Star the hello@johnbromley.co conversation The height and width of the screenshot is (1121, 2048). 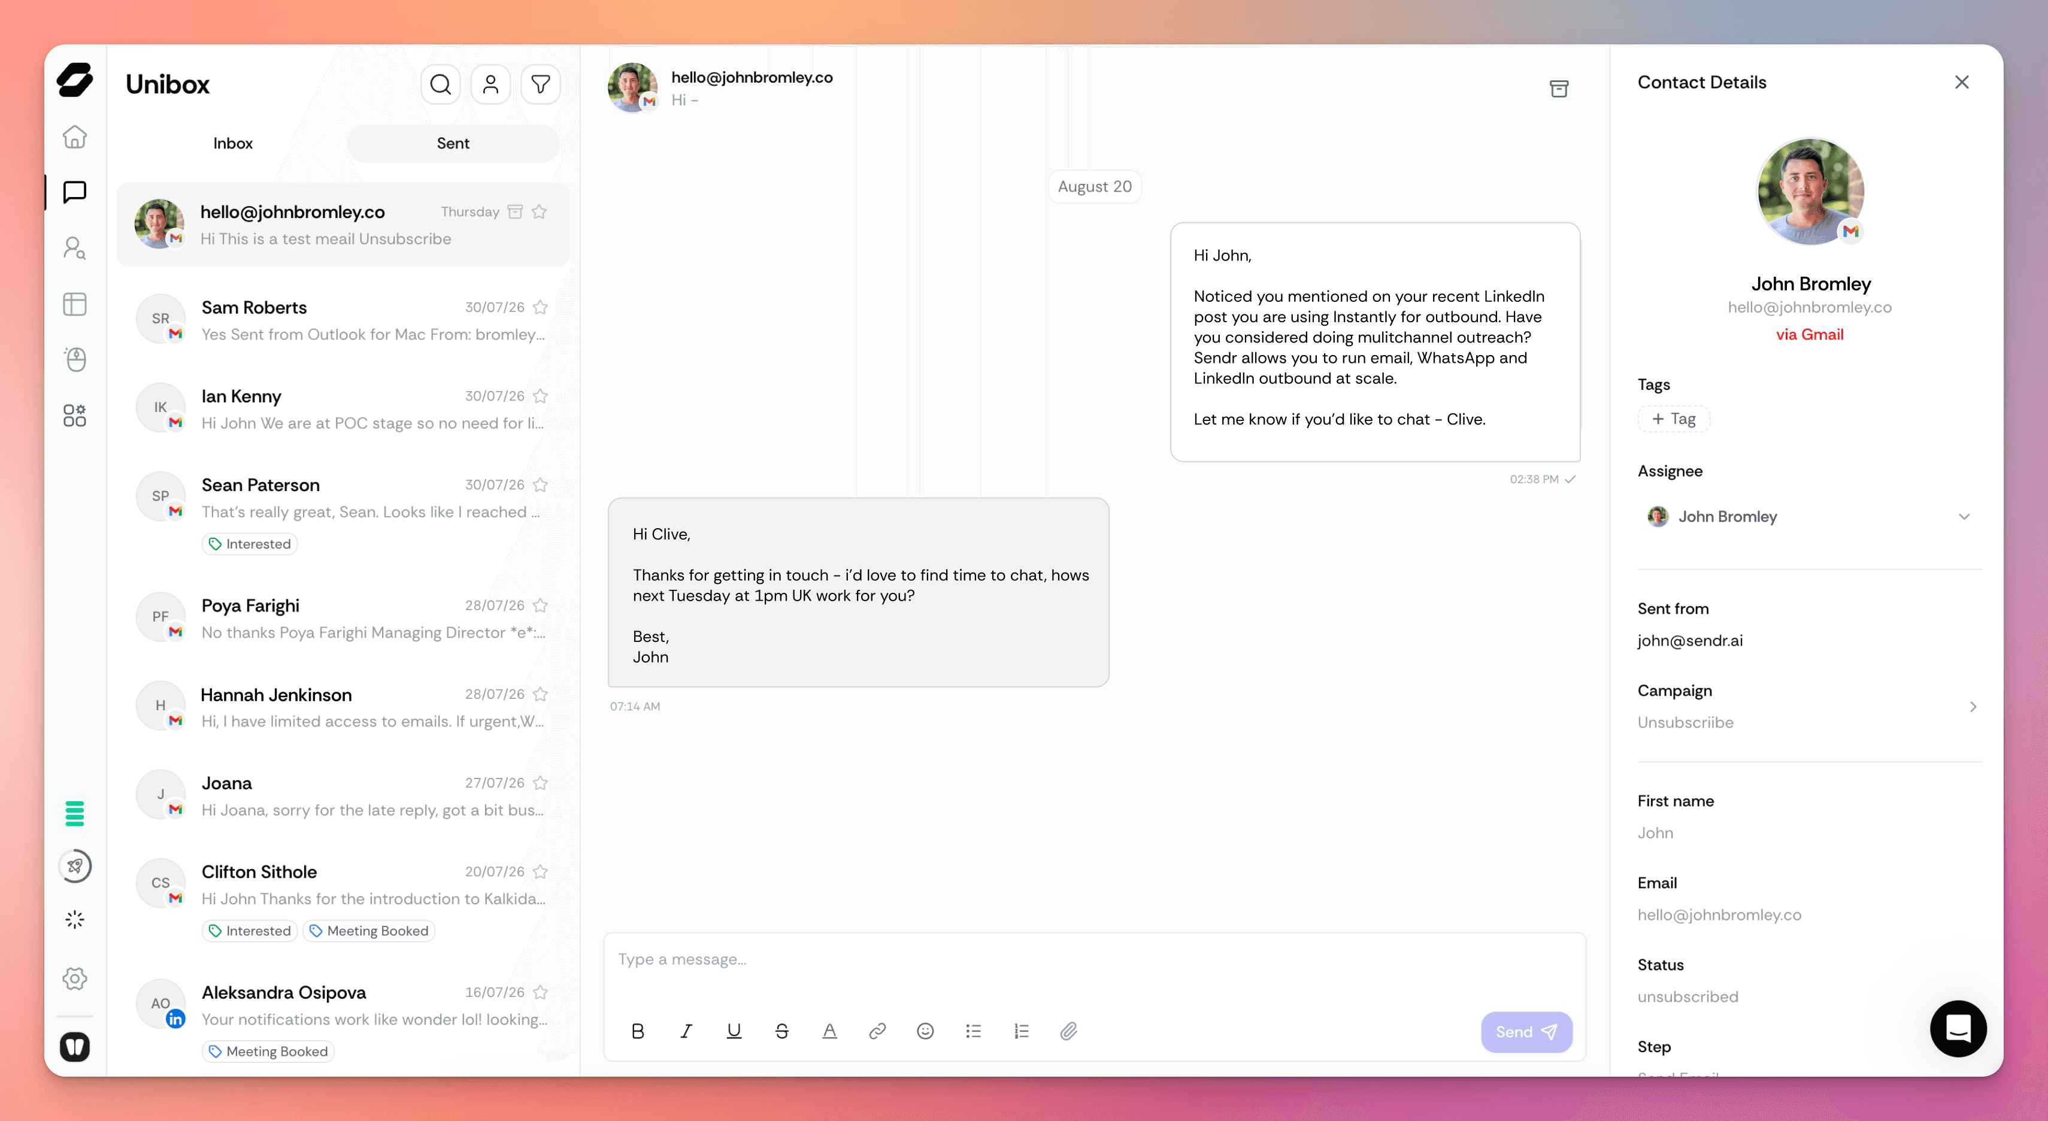click(x=539, y=211)
